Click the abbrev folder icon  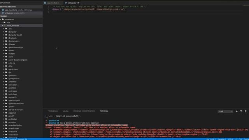[6, 51]
